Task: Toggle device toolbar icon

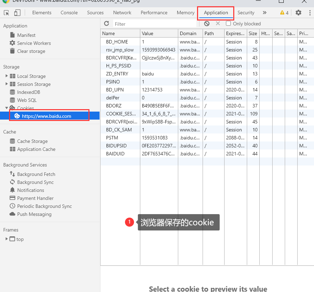Action: [17, 13]
